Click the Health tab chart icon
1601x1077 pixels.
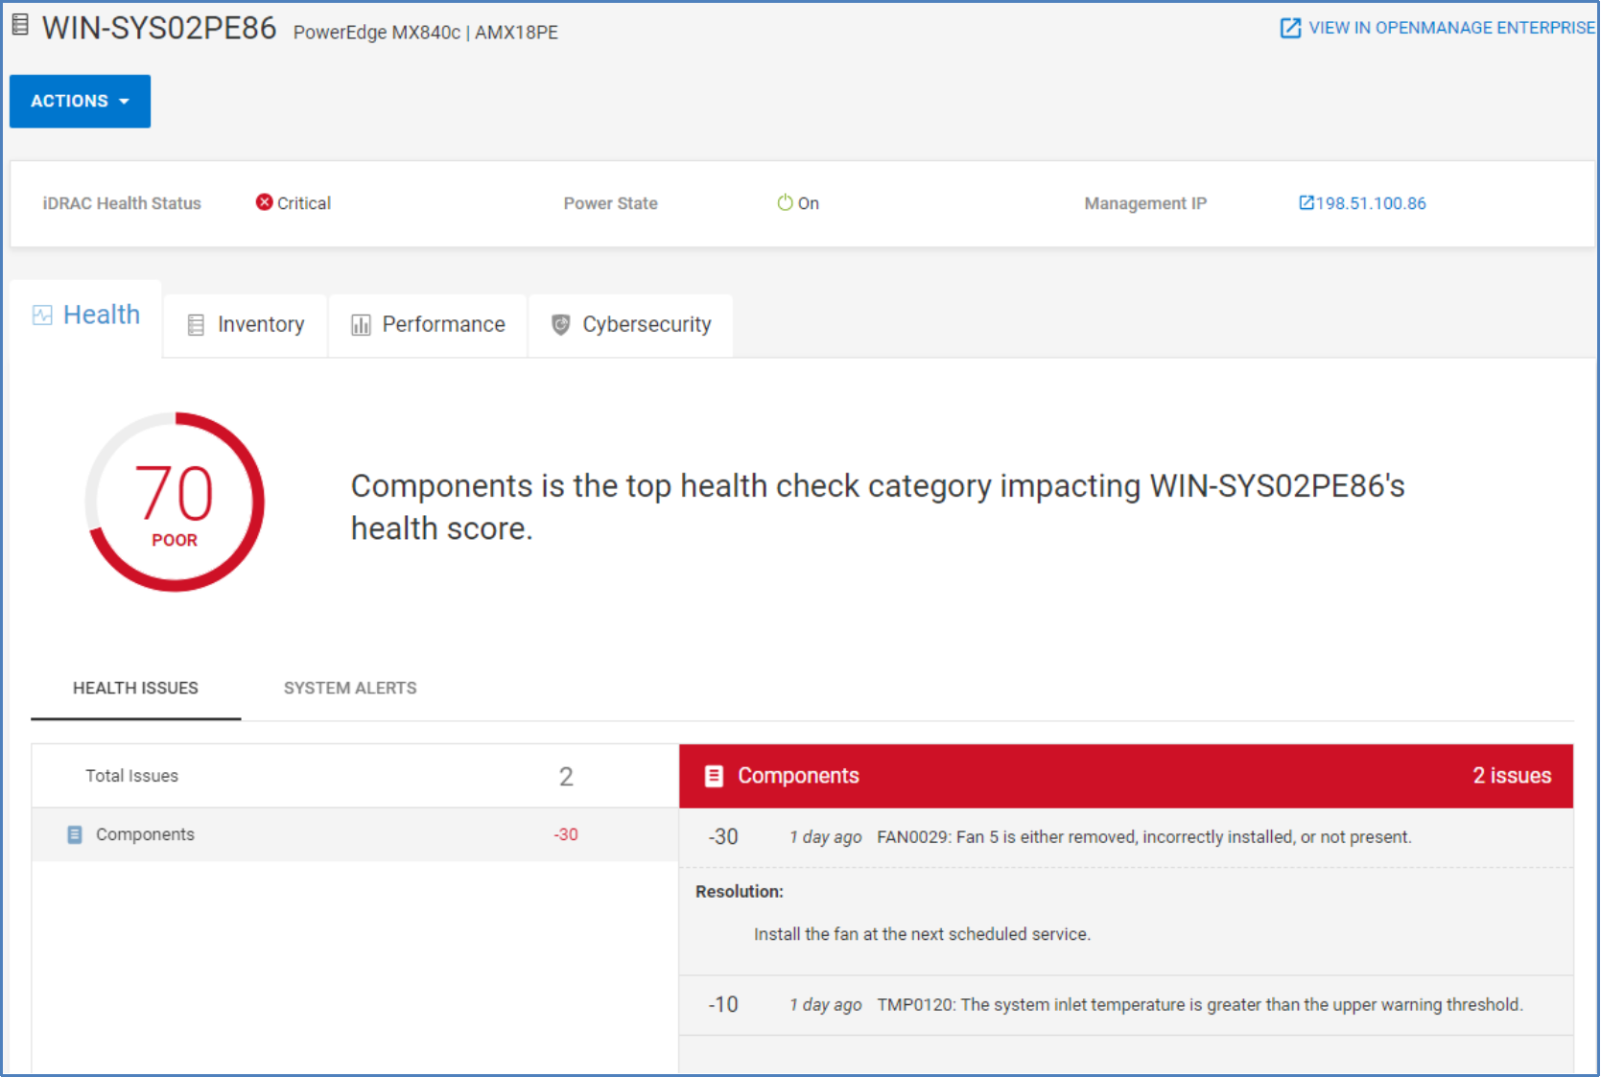[x=42, y=316]
